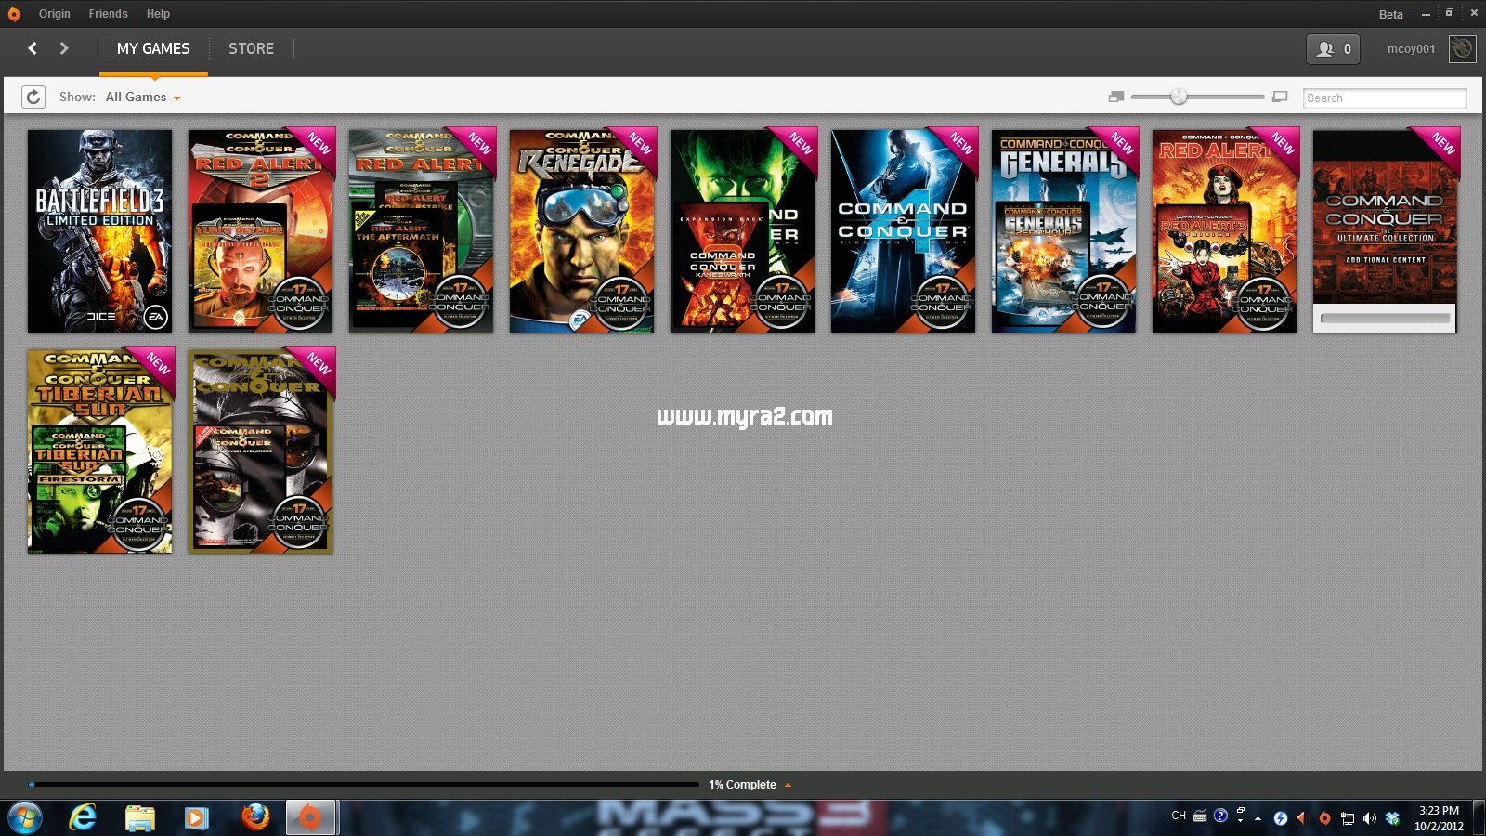Click the Beta label in title bar

pos(1390,14)
